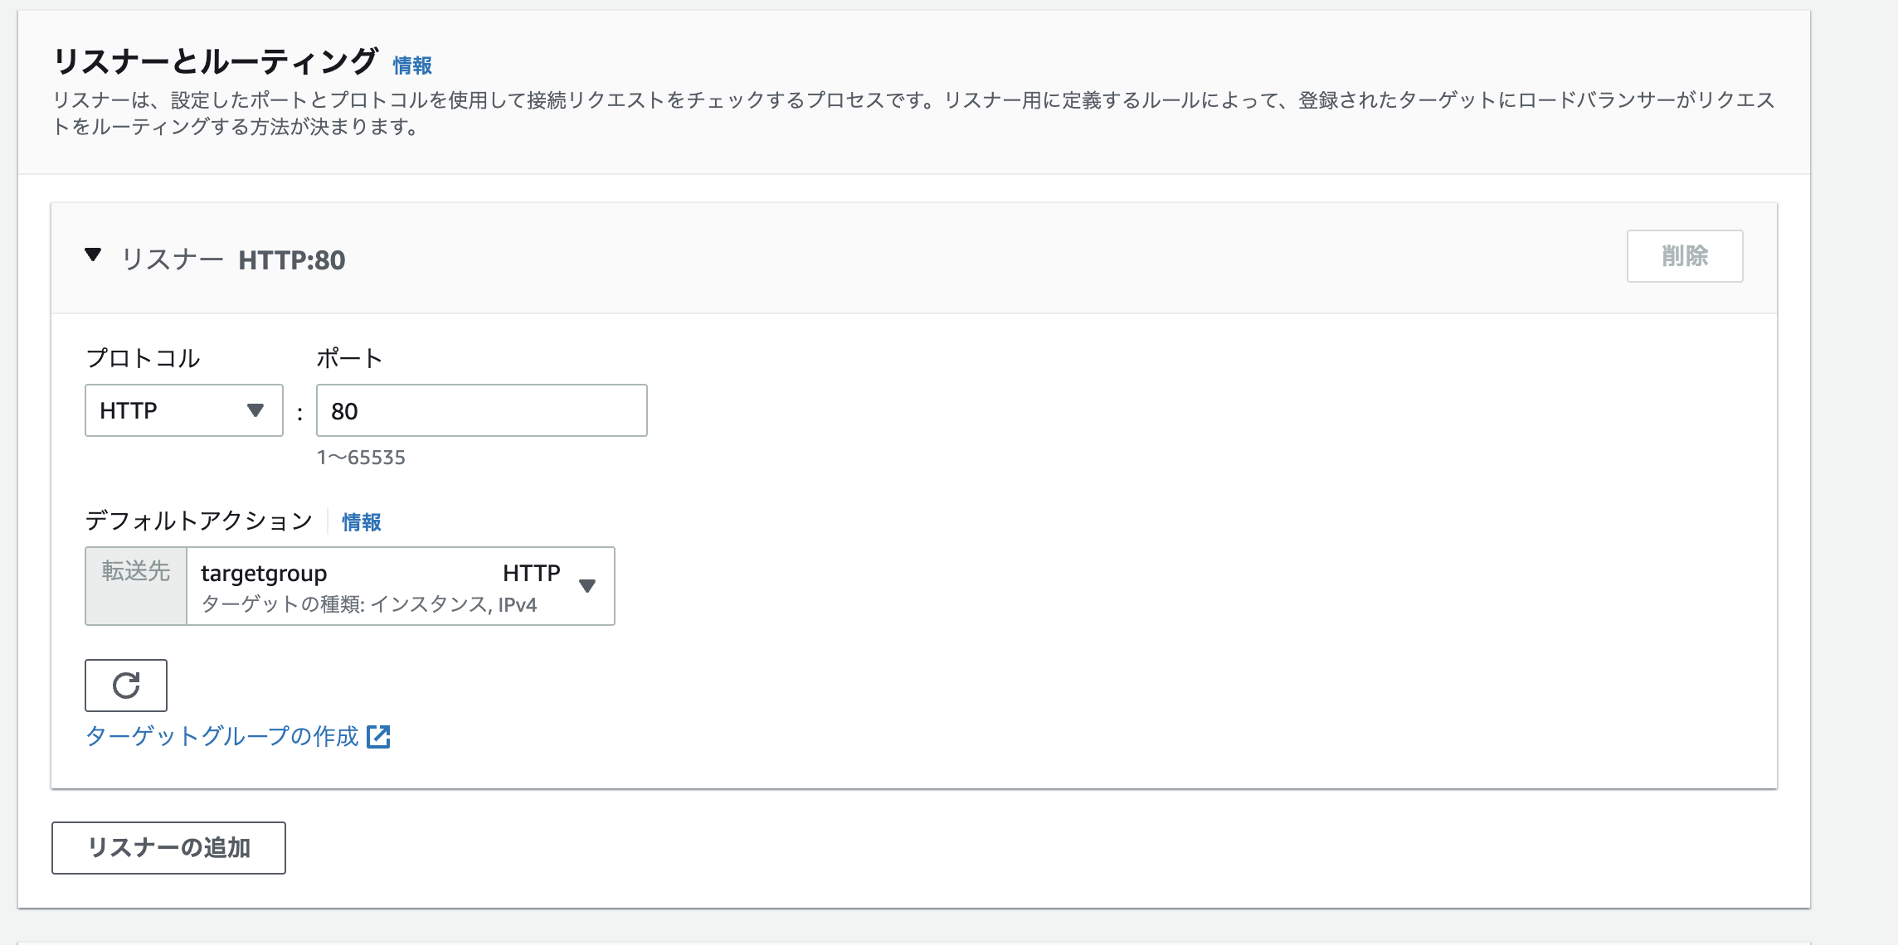Click the リスナー HTTP:80 header title

tap(234, 260)
